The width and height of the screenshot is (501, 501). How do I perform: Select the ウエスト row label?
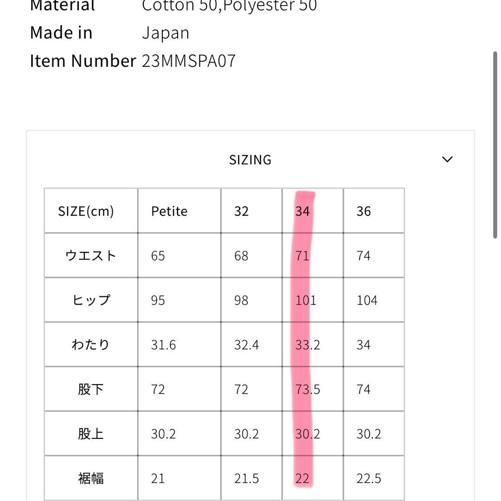pos(90,256)
